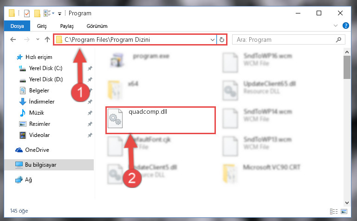This screenshot has width=357, height=221.
Task: Open Customize Quick Access Toolbar dropdown
Action: (59, 14)
